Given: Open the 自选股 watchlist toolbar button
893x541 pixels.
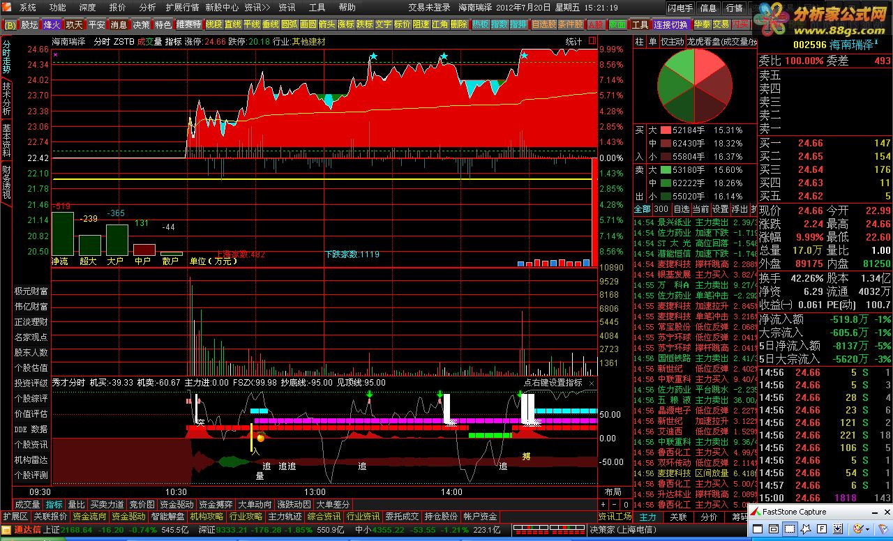Looking at the screenshot, I should pyautogui.click(x=543, y=24).
